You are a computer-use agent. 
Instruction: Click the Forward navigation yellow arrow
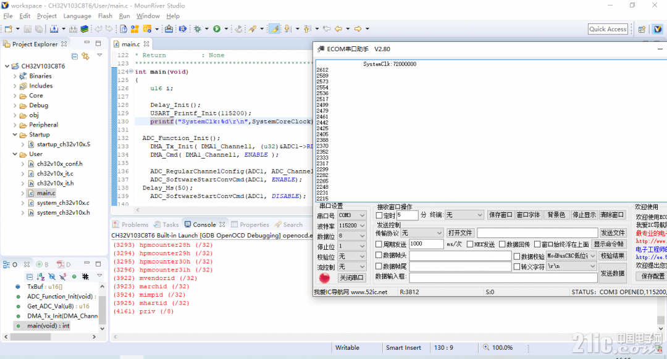point(358,29)
